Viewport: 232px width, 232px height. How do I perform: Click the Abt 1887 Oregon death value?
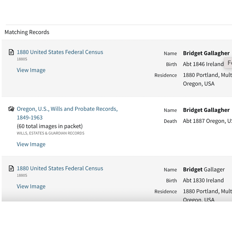(207, 121)
